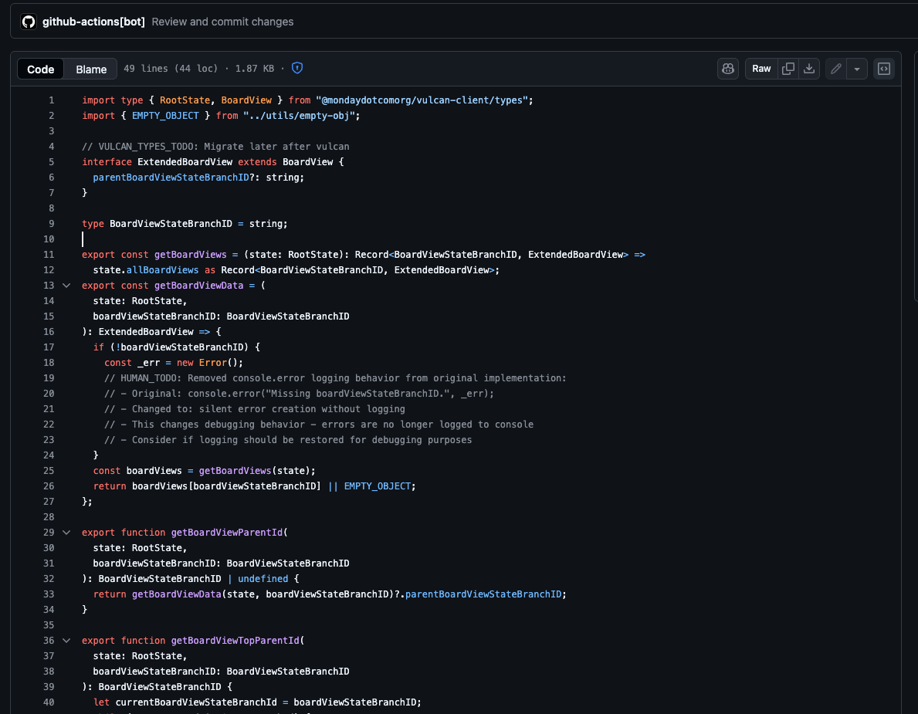The height and width of the screenshot is (714, 918).
Task: Click currentBoardViewStateBranchId variable on line 40
Action: point(196,702)
